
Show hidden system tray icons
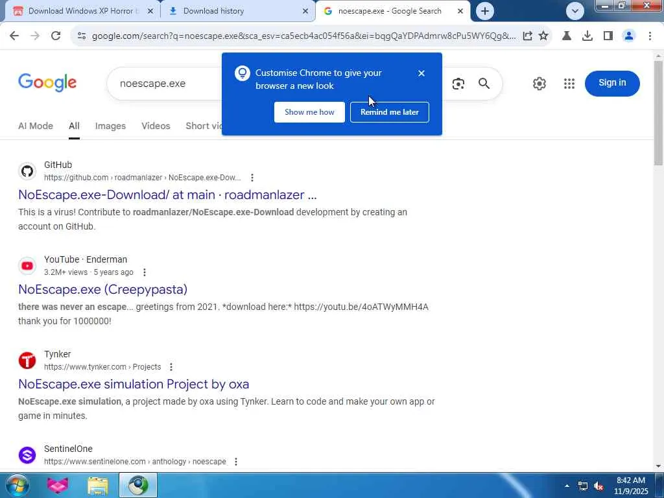(567, 486)
